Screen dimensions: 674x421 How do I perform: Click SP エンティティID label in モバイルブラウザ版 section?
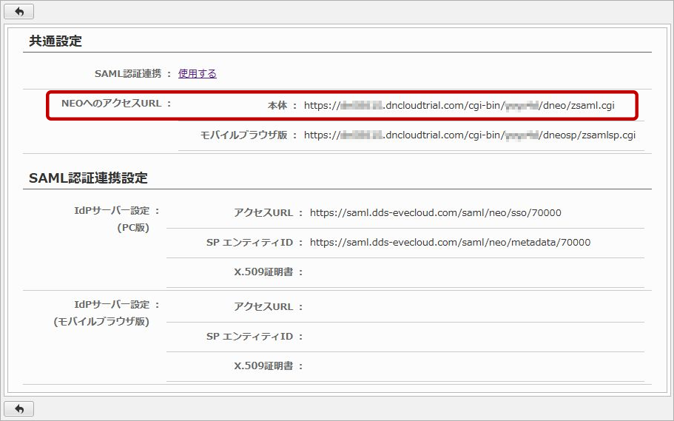pyautogui.click(x=249, y=337)
